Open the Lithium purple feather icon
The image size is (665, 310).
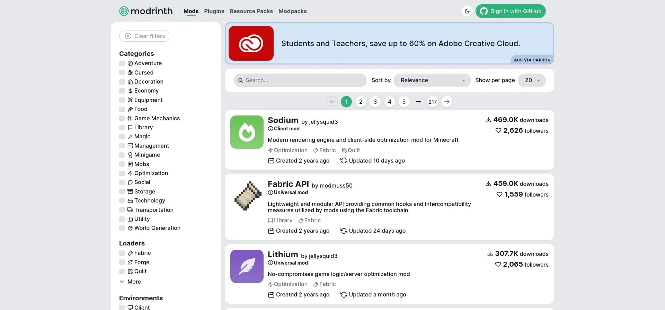point(247,266)
